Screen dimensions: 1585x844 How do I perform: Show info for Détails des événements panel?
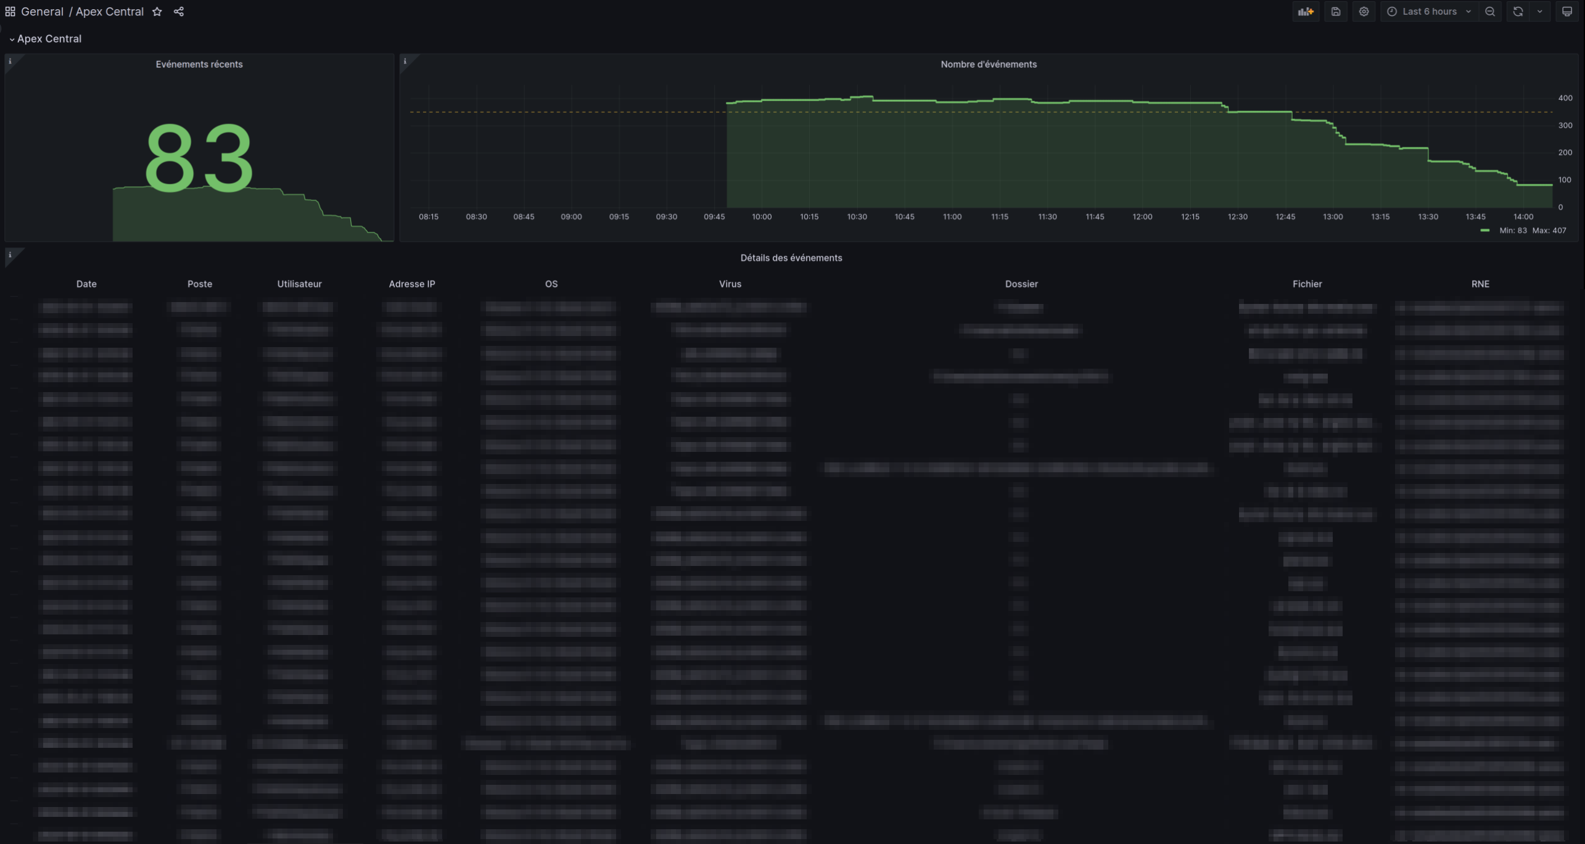point(10,255)
